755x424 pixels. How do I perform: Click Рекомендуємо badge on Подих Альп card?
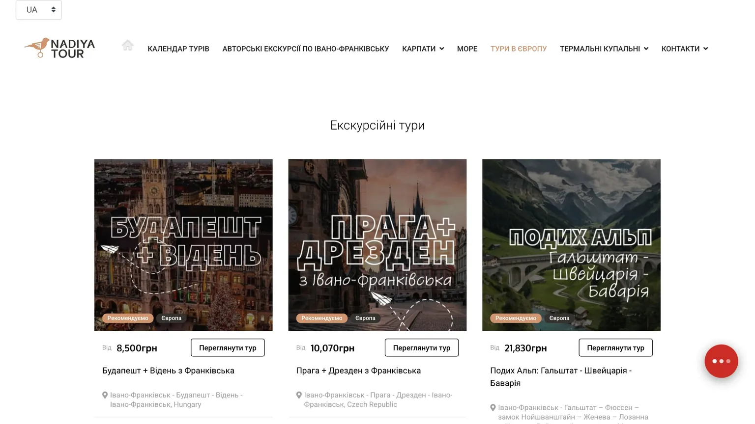click(x=516, y=318)
